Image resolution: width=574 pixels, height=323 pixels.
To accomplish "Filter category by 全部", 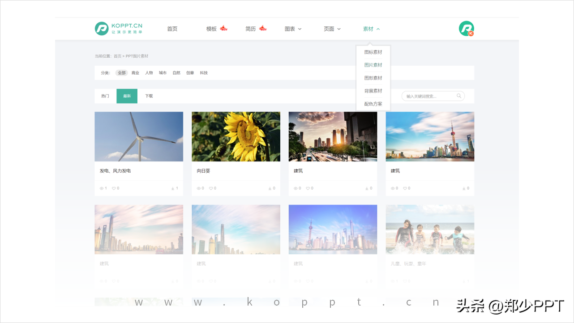I will pos(122,73).
